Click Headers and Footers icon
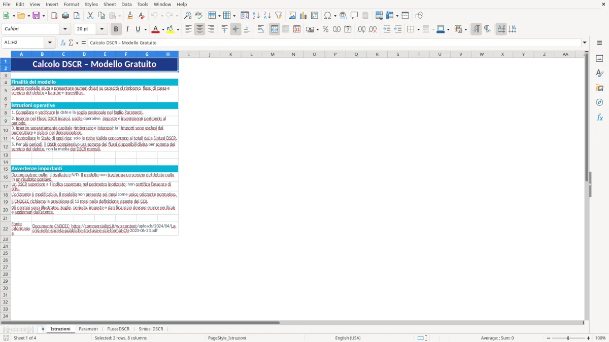Screen dimensions: 609x342 pyautogui.click(x=365, y=16)
